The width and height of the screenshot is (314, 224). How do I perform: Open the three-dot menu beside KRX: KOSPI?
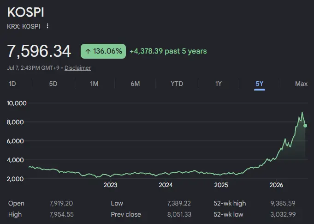pos(47,26)
